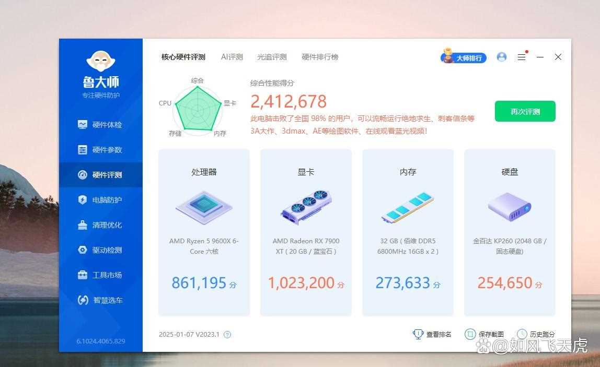Click the user avatar icon
The image size is (600, 367).
[x=501, y=57]
